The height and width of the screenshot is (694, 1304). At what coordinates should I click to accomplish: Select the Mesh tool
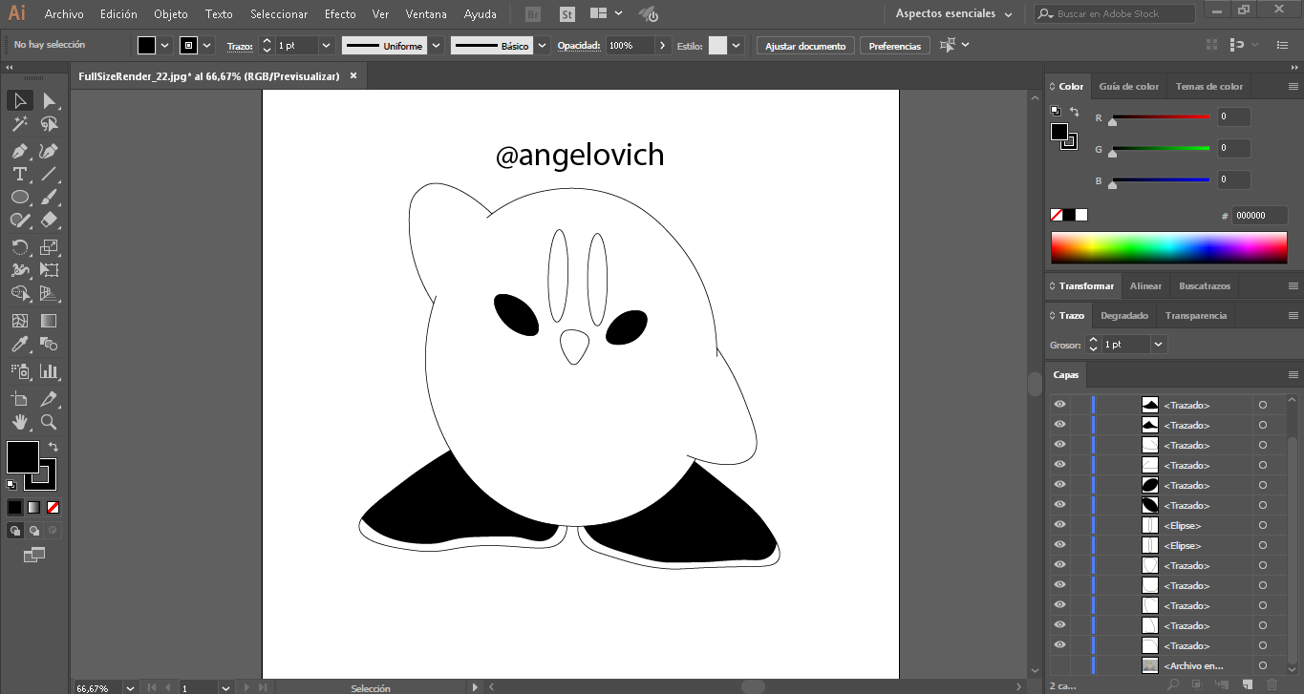click(19, 321)
